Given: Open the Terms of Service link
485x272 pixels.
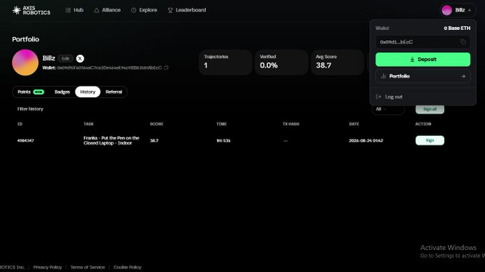Looking at the screenshot, I should 88,268.
